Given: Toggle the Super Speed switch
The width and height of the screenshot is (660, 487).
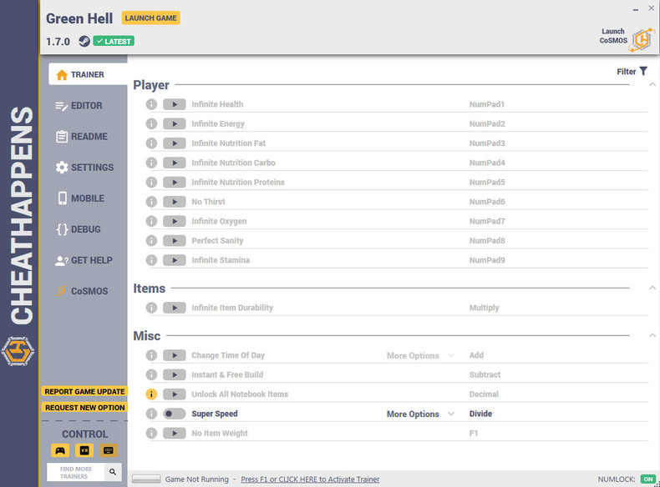Looking at the screenshot, I should click(175, 414).
